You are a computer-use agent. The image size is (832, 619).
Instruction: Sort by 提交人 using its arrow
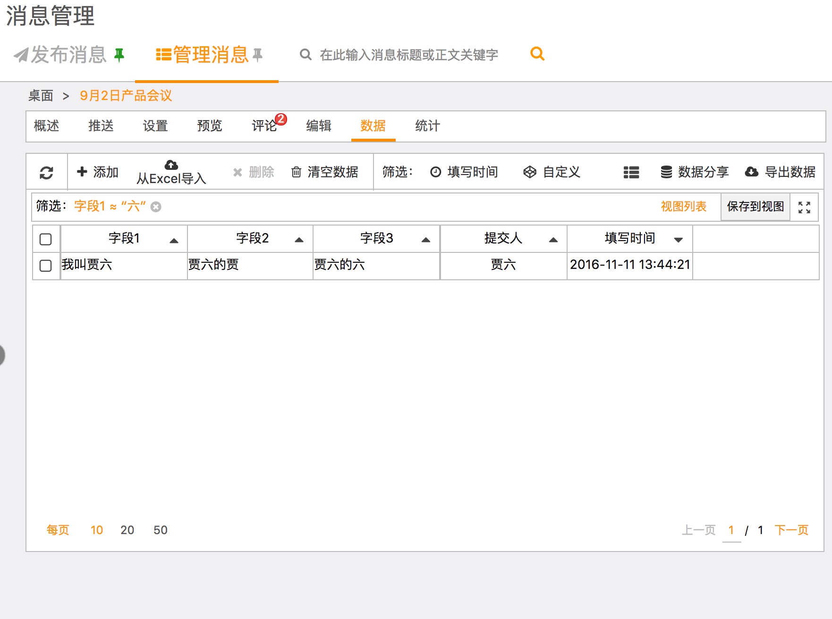point(553,240)
